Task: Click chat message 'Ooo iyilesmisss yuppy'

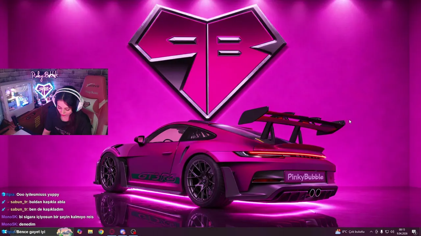Action: click(38, 194)
